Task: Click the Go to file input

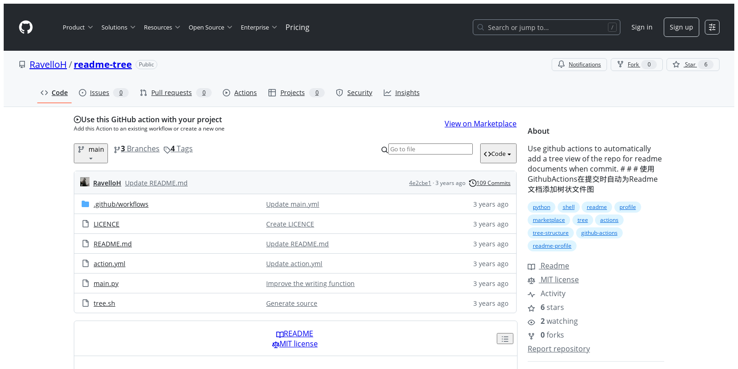Action: coord(430,149)
